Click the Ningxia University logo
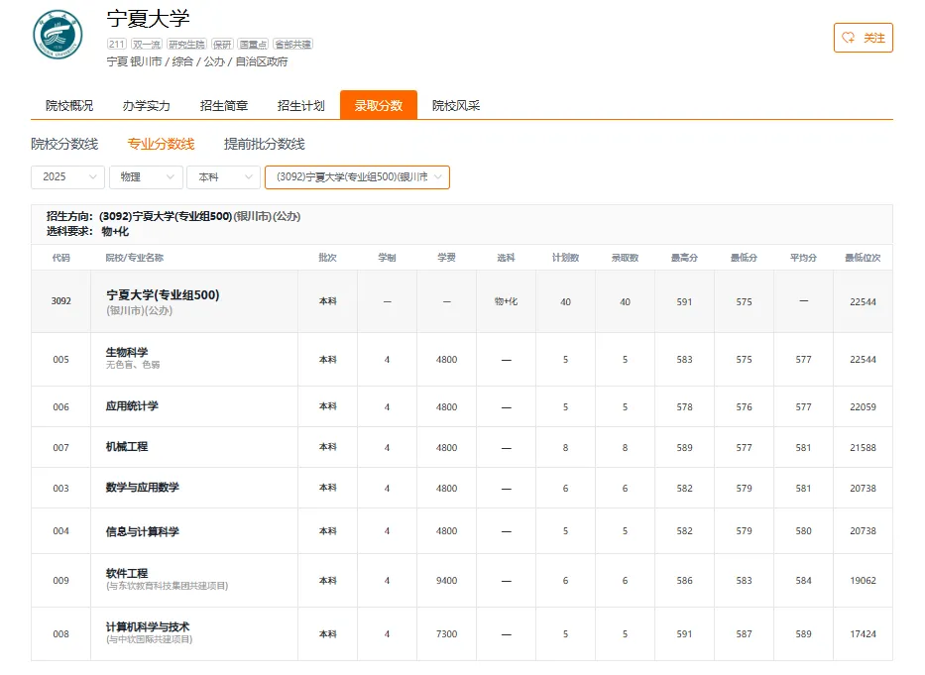 click(58, 35)
